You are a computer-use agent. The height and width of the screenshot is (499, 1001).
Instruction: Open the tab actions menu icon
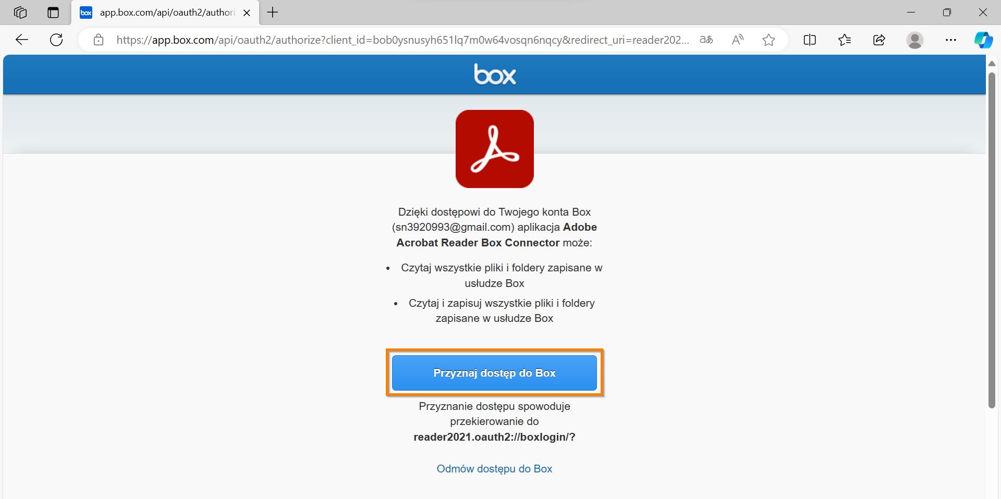coord(53,13)
